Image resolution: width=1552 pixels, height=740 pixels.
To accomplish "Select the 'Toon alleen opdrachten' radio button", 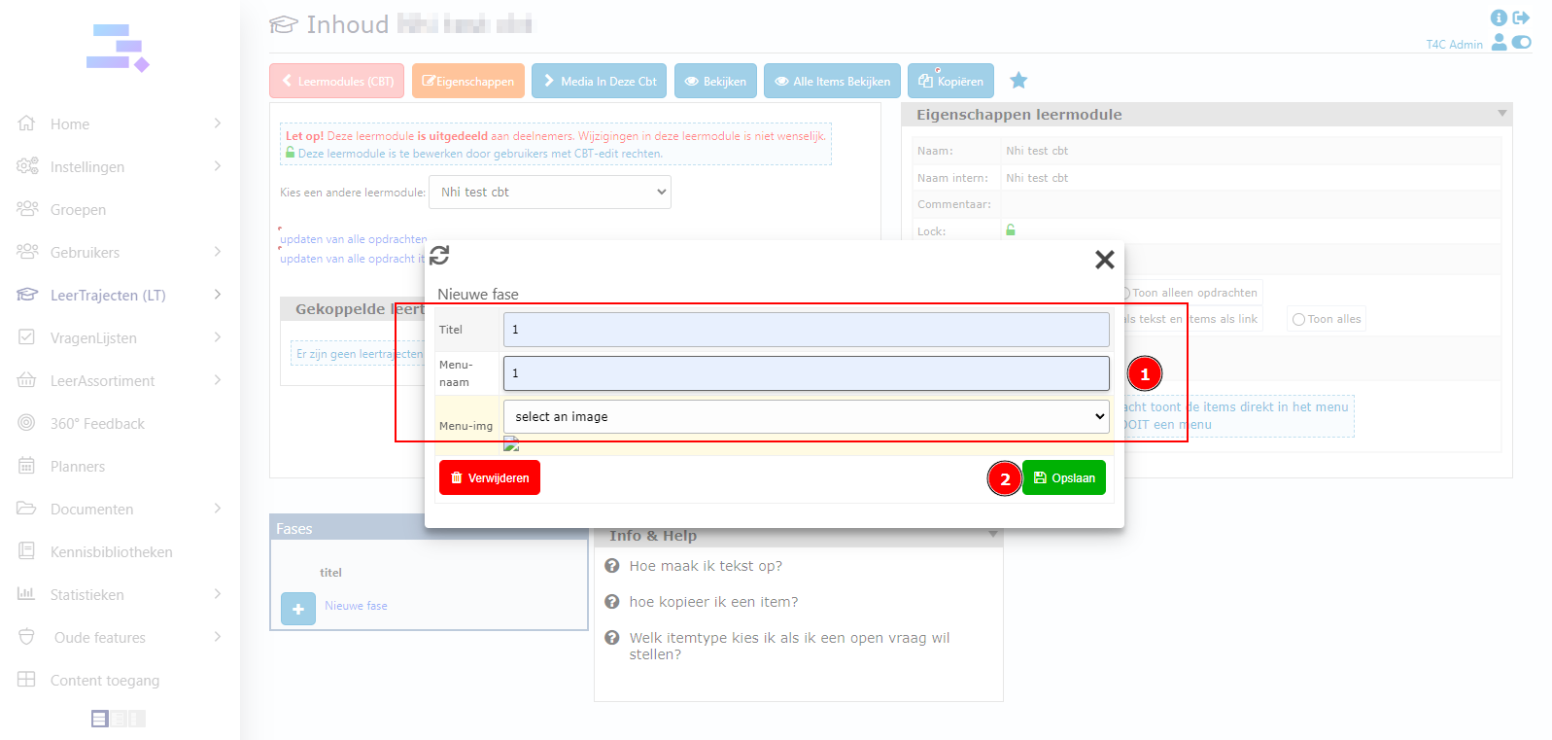I will 1125,293.
